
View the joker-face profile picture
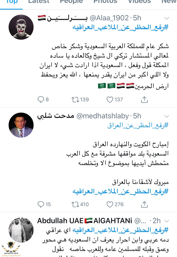point(21,27)
